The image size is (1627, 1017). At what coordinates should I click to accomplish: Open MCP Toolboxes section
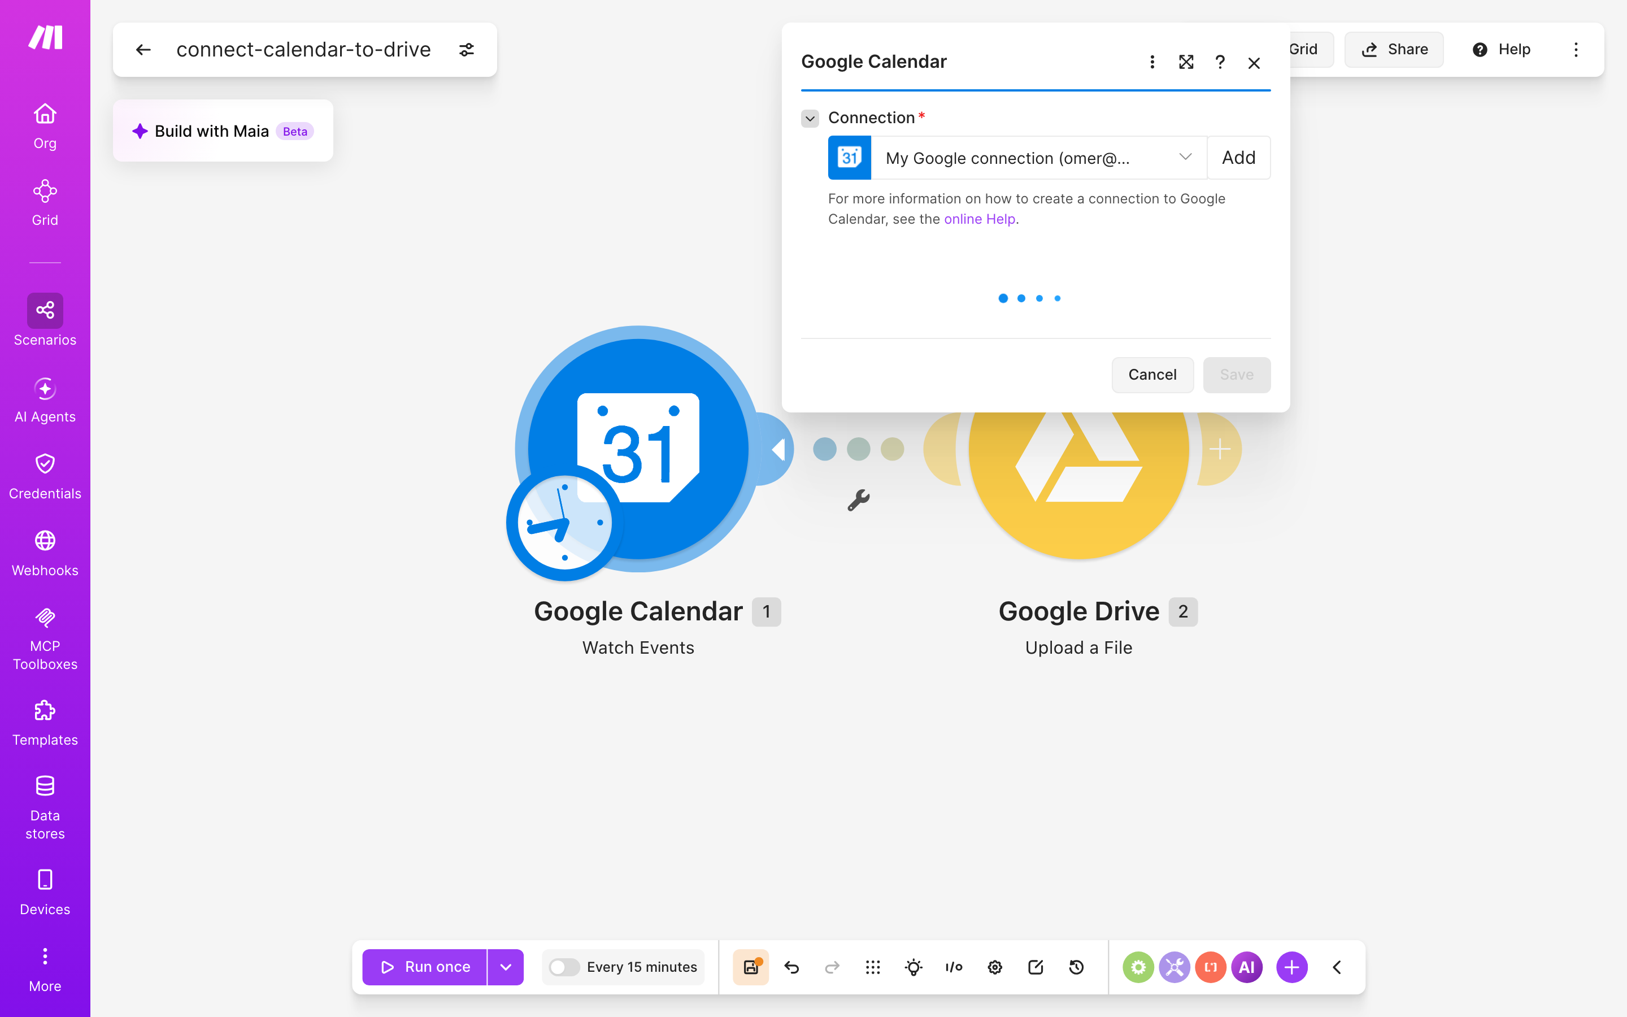point(45,638)
